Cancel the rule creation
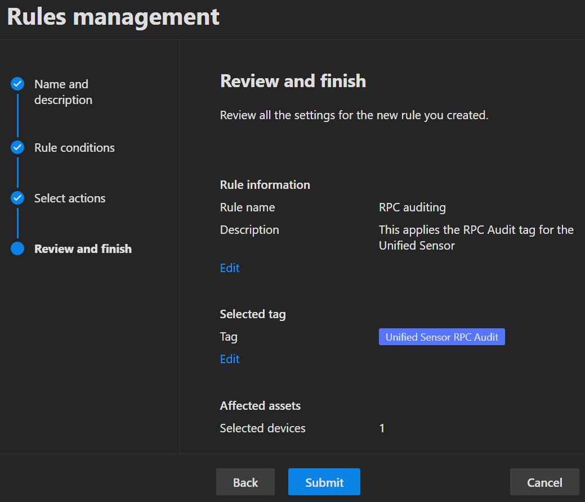Screen dimensions: 585x502 click(544, 482)
